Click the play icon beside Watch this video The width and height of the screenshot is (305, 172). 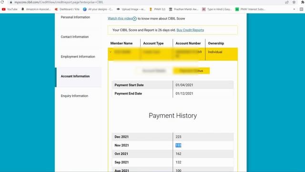pos(134,19)
